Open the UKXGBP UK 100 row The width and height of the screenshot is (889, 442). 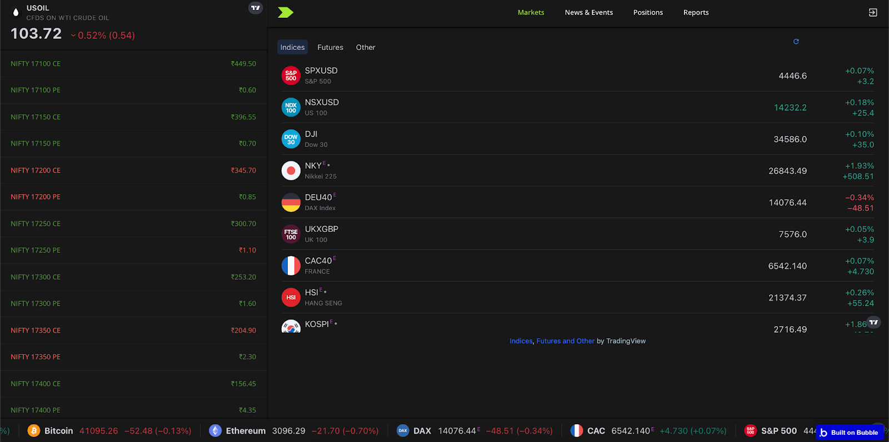[x=577, y=234]
